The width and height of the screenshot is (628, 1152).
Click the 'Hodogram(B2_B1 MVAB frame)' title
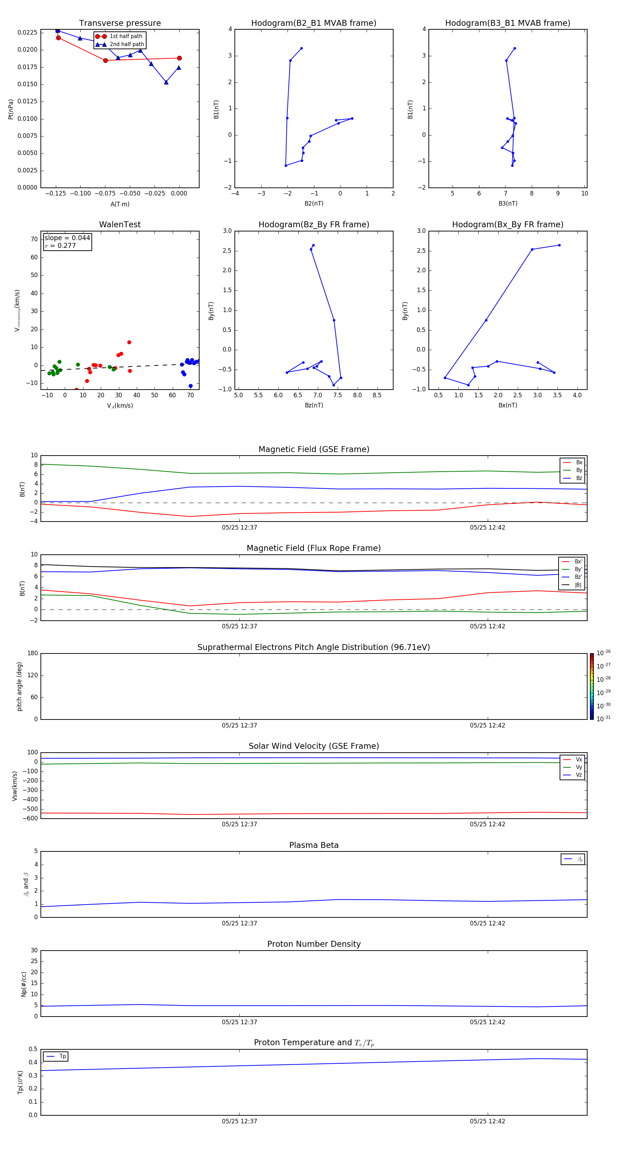point(314,23)
